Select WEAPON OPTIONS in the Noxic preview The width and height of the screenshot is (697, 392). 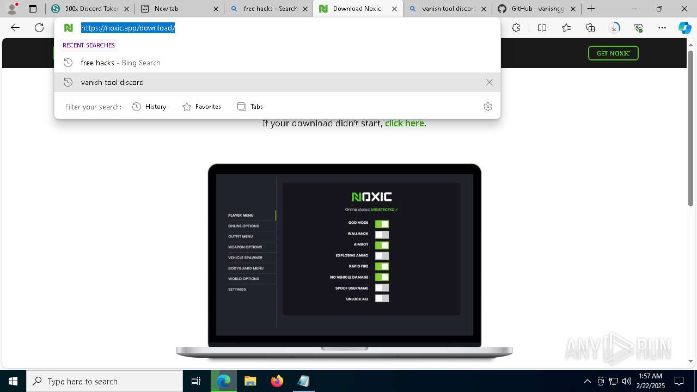point(245,247)
